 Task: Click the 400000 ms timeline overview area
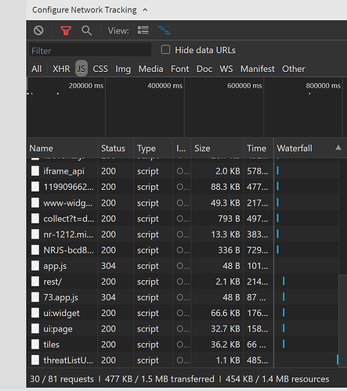(145, 107)
